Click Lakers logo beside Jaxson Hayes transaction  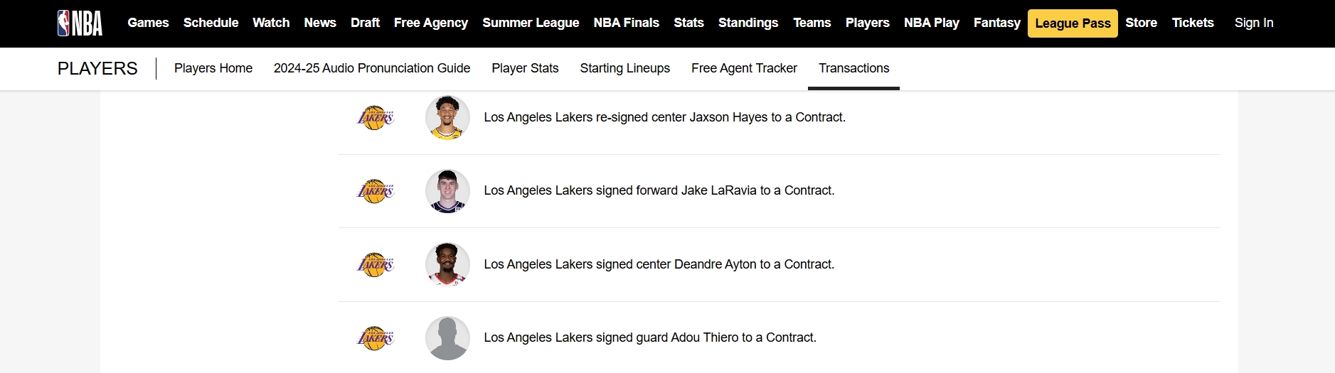click(x=376, y=117)
